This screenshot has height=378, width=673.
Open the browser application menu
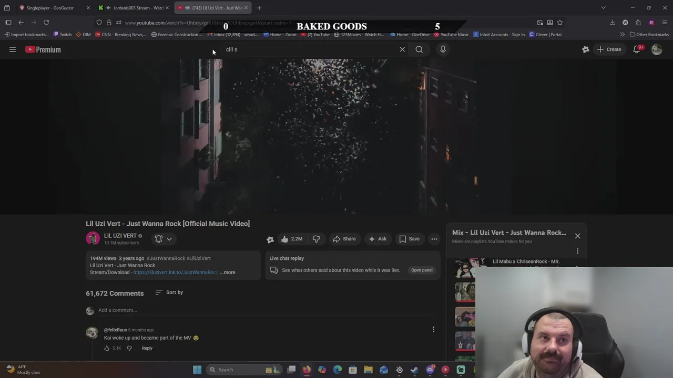(x=665, y=23)
